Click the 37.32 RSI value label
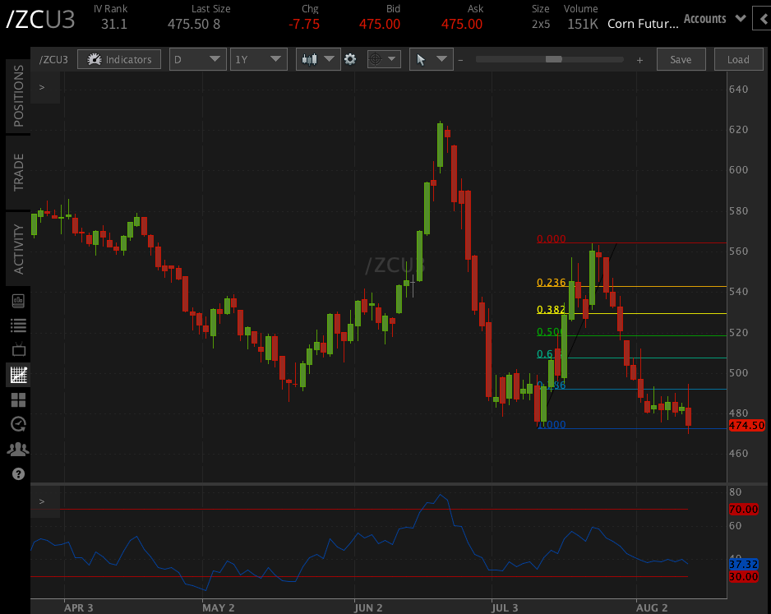This screenshot has height=614, width=771. pyautogui.click(x=743, y=565)
